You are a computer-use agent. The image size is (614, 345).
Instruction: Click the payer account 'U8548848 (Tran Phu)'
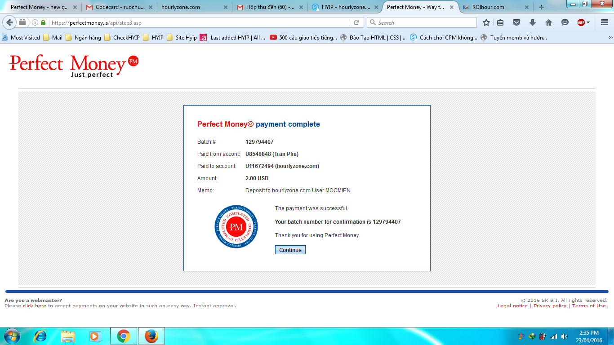pyautogui.click(x=272, y=154)
